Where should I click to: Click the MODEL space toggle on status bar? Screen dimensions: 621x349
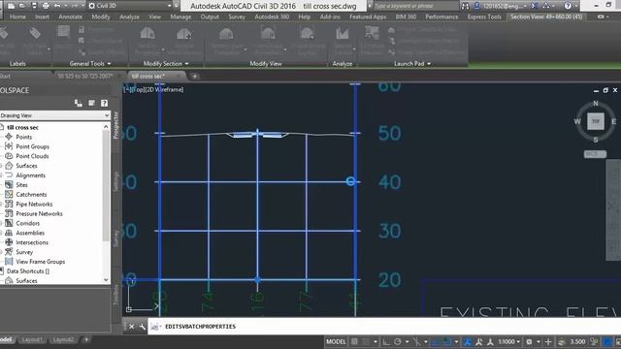tap(336, 341)
